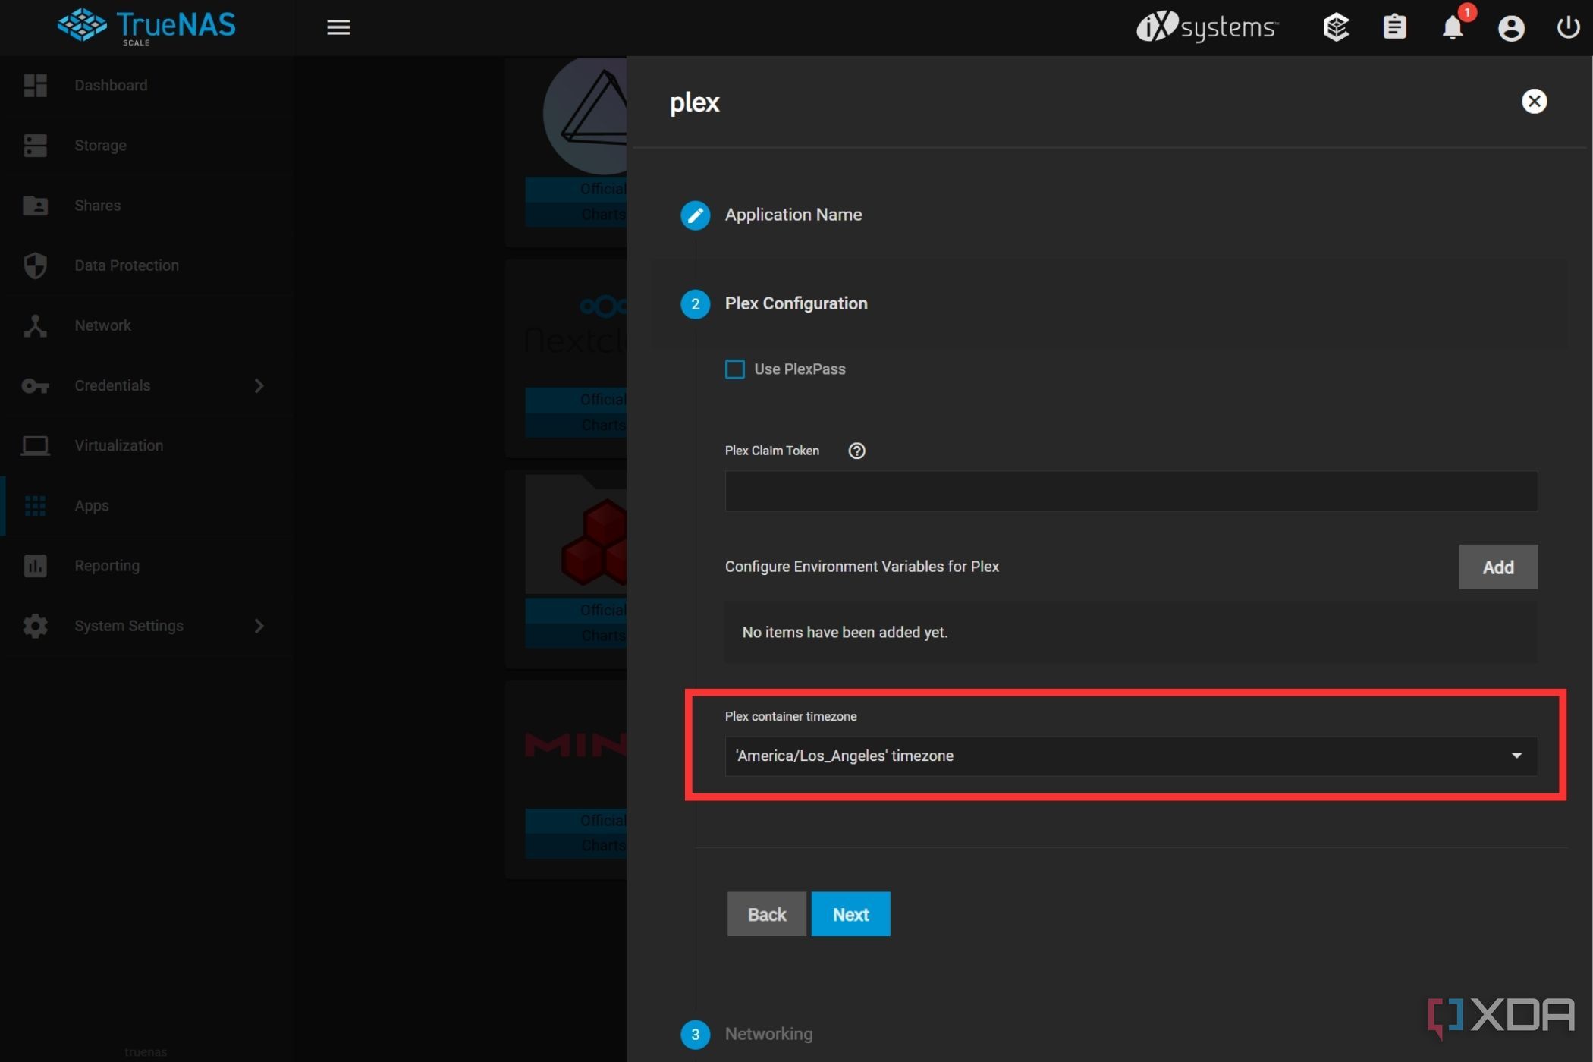This screenshot has width=1593, height=1062.
Task: Click the Network sidebar icon
Action: [35, 325]
